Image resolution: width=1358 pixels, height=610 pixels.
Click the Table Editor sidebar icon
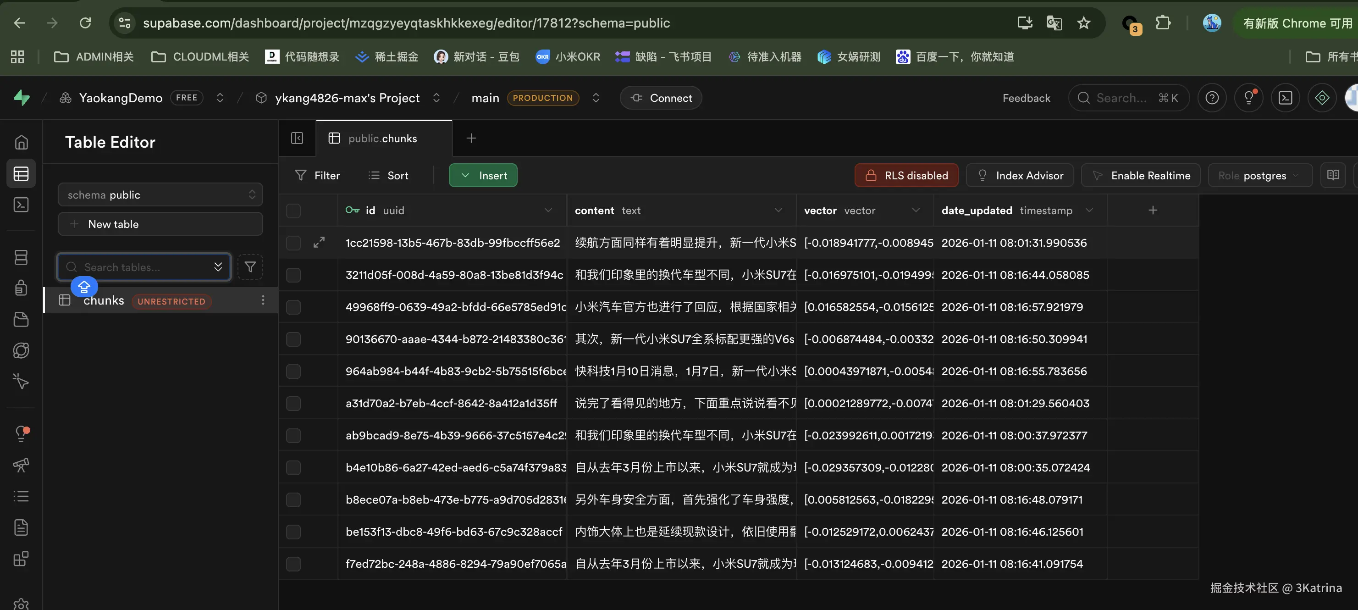click(21, 173)
